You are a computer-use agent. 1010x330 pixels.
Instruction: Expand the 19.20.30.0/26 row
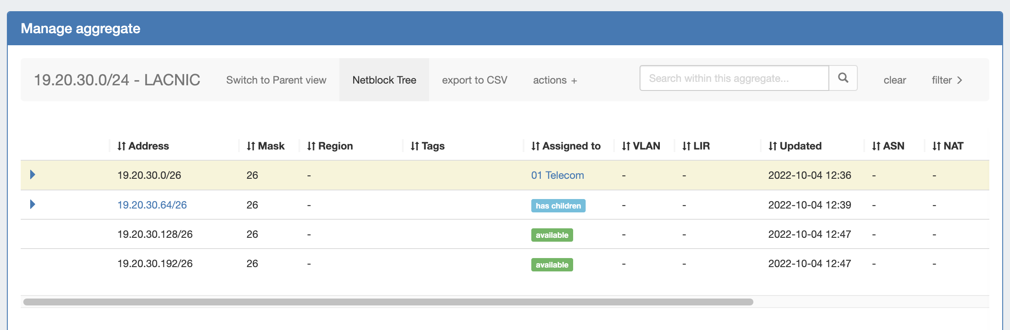(x=32, y=174)
